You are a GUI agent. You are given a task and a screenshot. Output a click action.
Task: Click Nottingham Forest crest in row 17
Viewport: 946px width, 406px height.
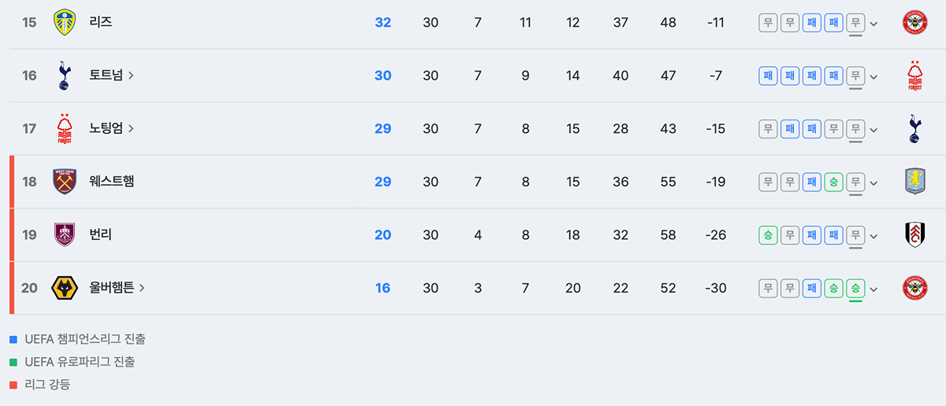(65, 128)
